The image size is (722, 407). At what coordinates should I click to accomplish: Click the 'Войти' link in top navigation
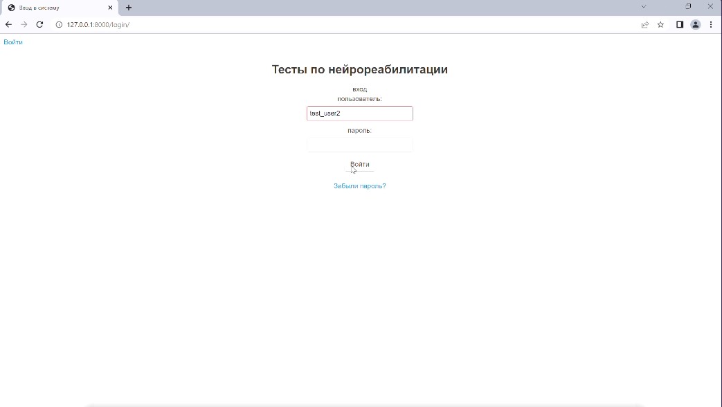(x=13, y=42)
